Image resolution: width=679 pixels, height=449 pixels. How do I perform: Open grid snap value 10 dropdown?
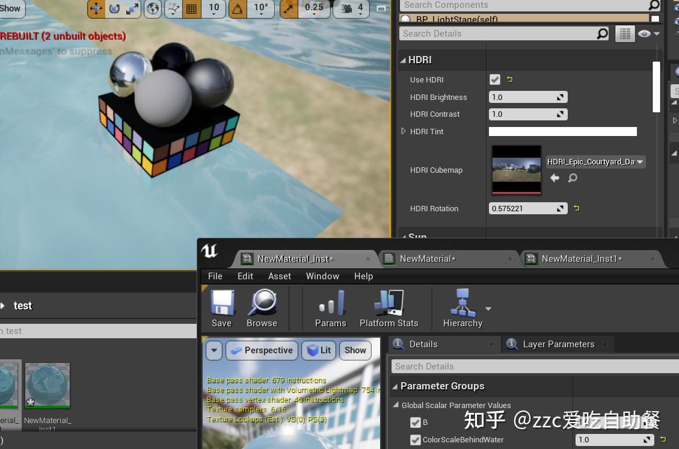[214, 8]
